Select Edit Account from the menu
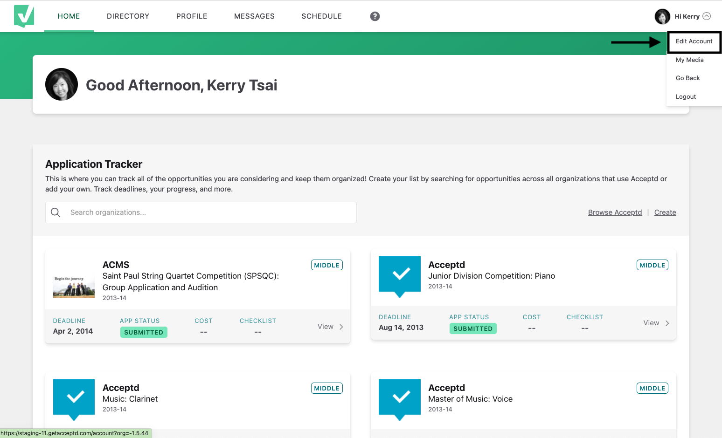Image resolution: width=722 pixels, height=438 pixels. tap(694, 41)
